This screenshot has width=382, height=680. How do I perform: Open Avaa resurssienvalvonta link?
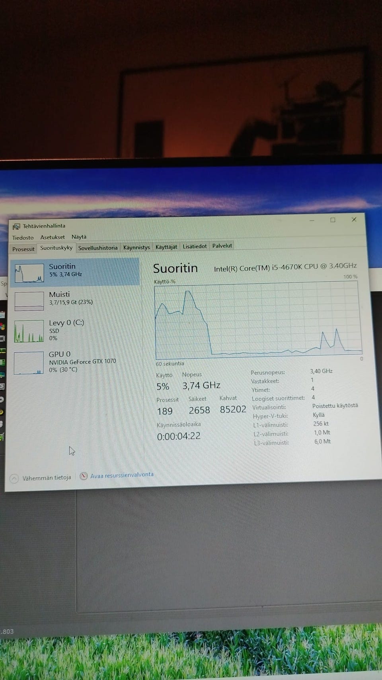(122, 475)
